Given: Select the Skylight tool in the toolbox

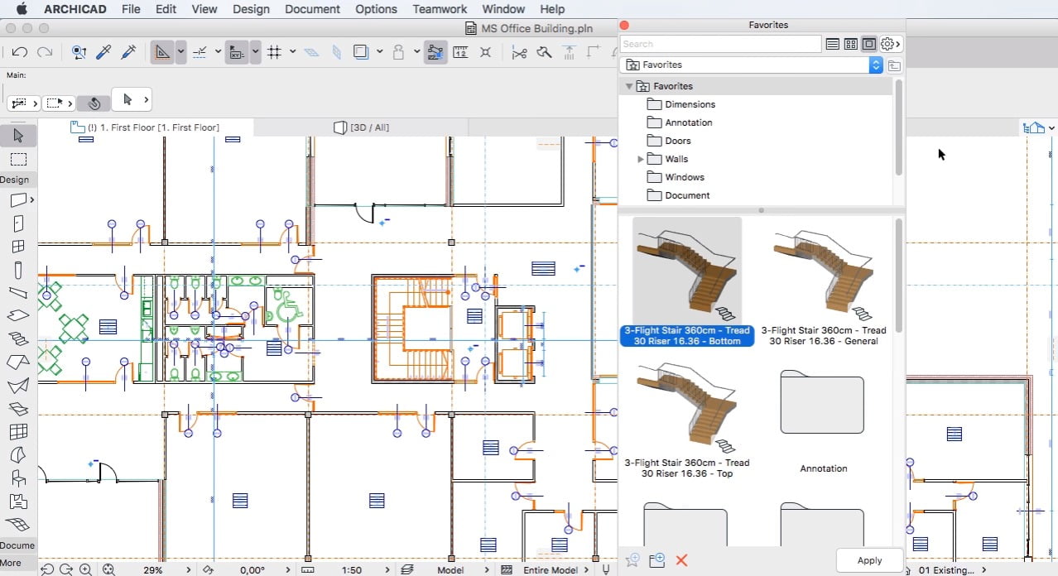Looking at the screenshot, I should 18,409.
